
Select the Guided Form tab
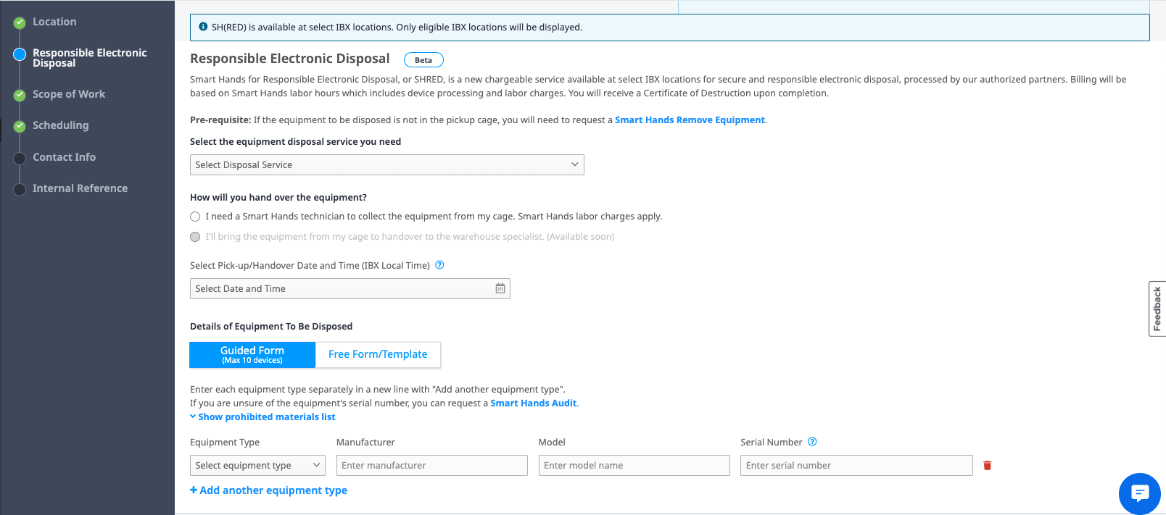point(252,355)
